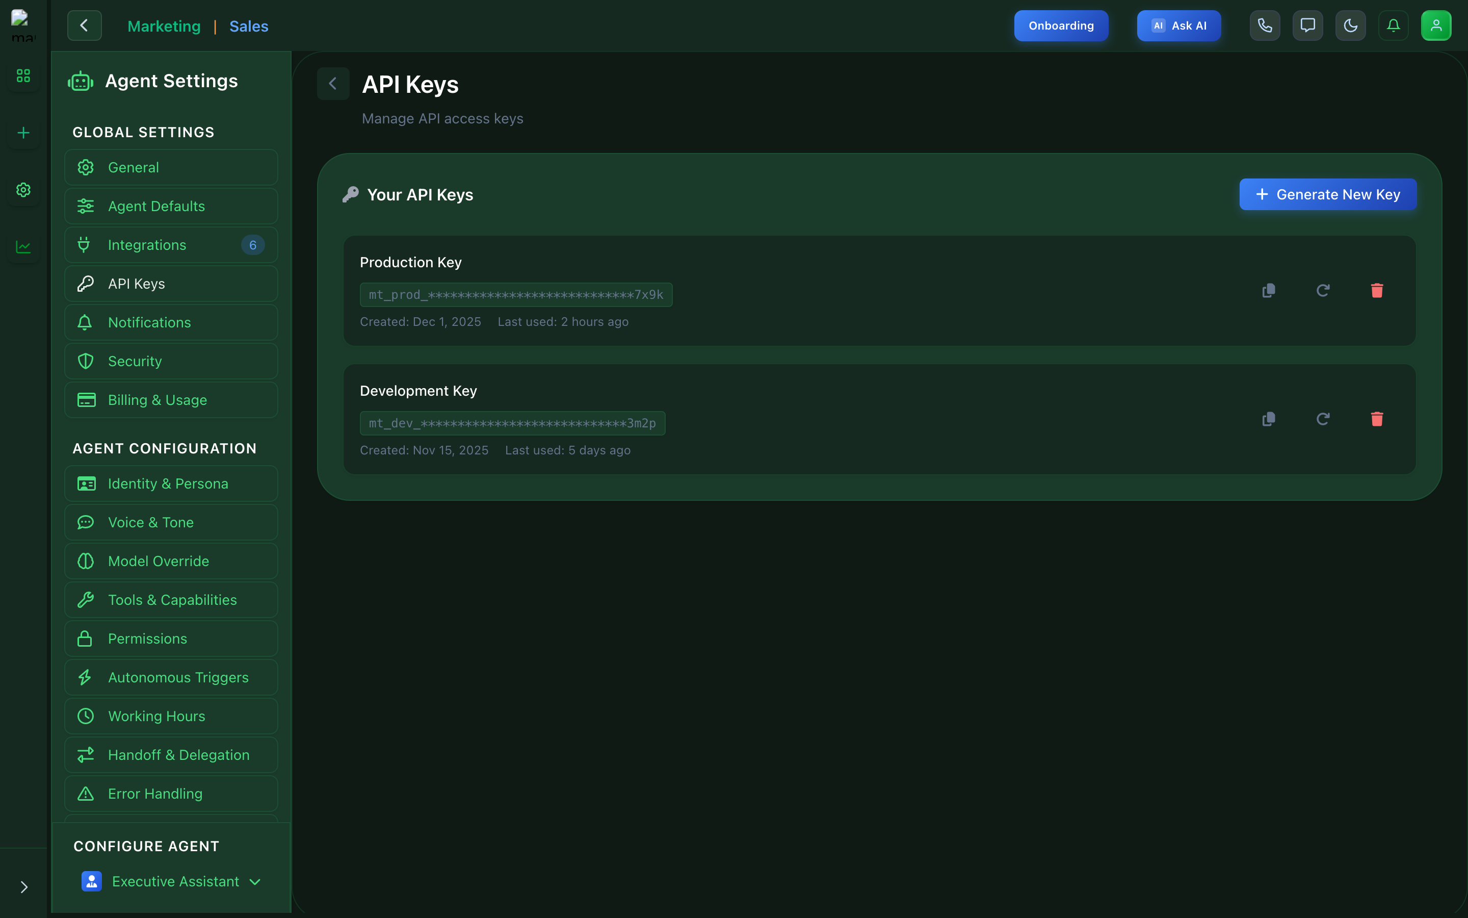Open Identity & Persona configuration
The image size is (1468, 918).
pyautogui.click(x=171, y=483)
